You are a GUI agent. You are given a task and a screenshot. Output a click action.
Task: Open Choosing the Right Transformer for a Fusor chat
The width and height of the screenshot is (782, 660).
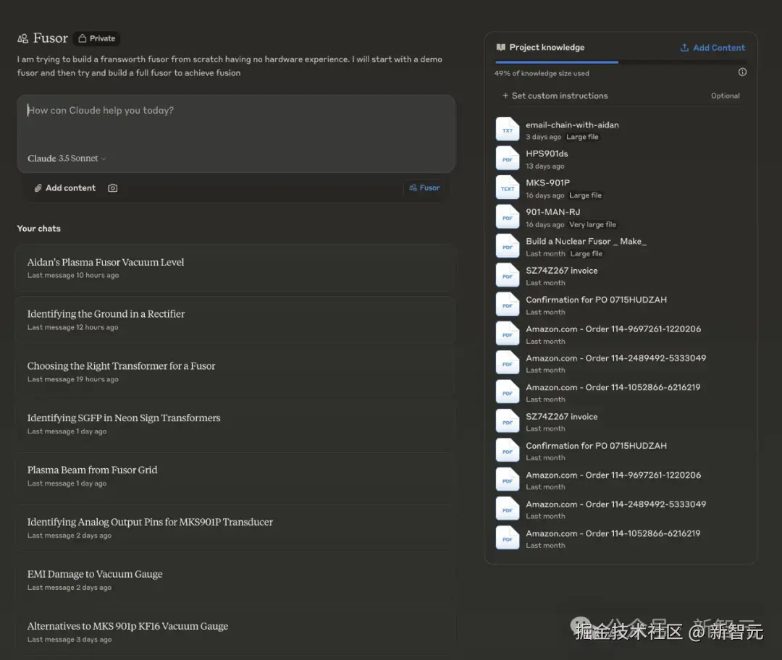tap(236, 372)
